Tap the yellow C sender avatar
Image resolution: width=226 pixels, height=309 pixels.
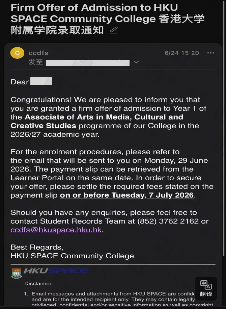coord(17,53)
